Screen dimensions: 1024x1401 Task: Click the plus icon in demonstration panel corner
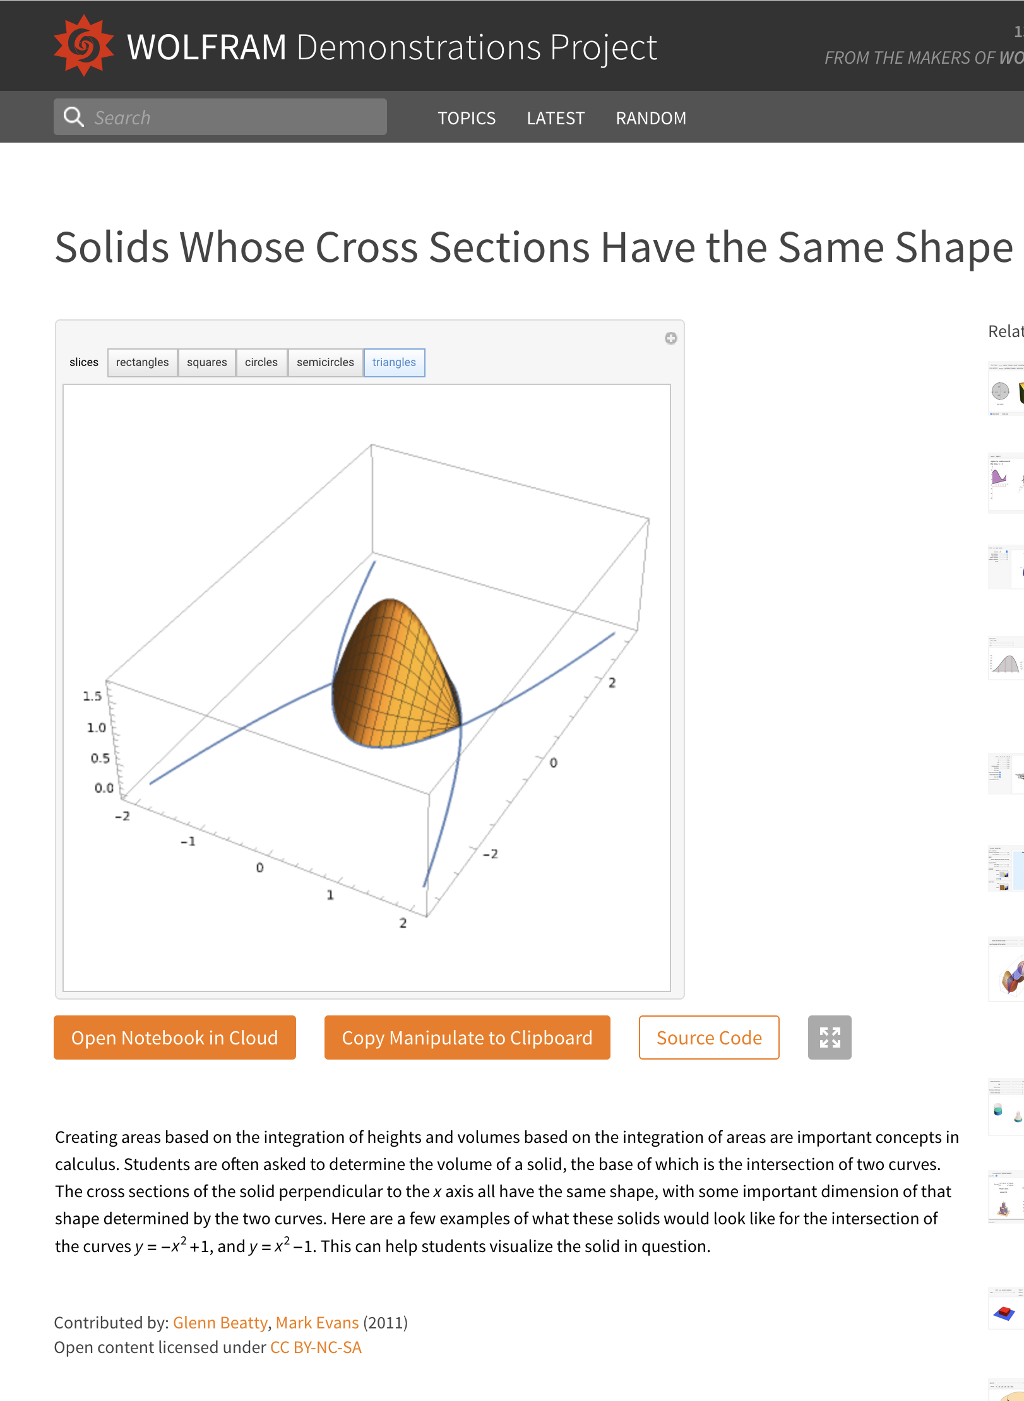point(670,338)
